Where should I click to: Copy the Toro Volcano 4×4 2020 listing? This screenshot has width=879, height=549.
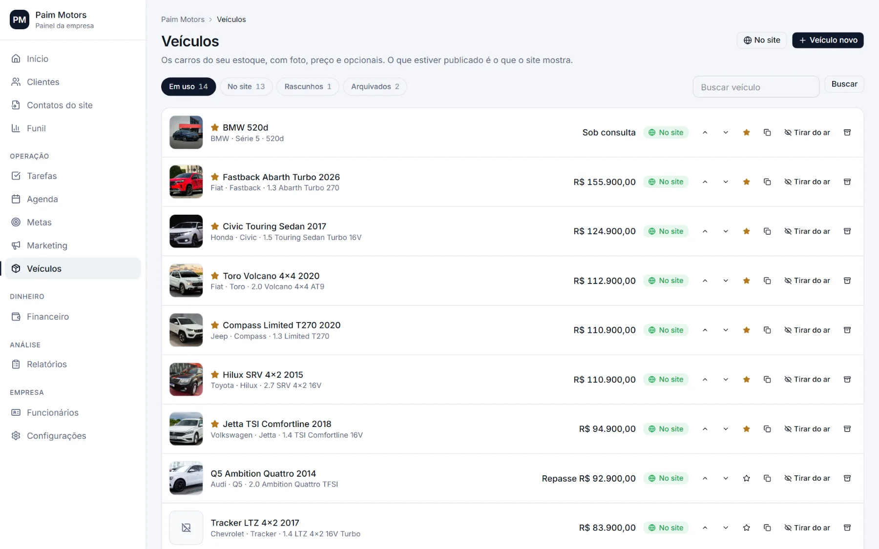(x=767, y=281)
